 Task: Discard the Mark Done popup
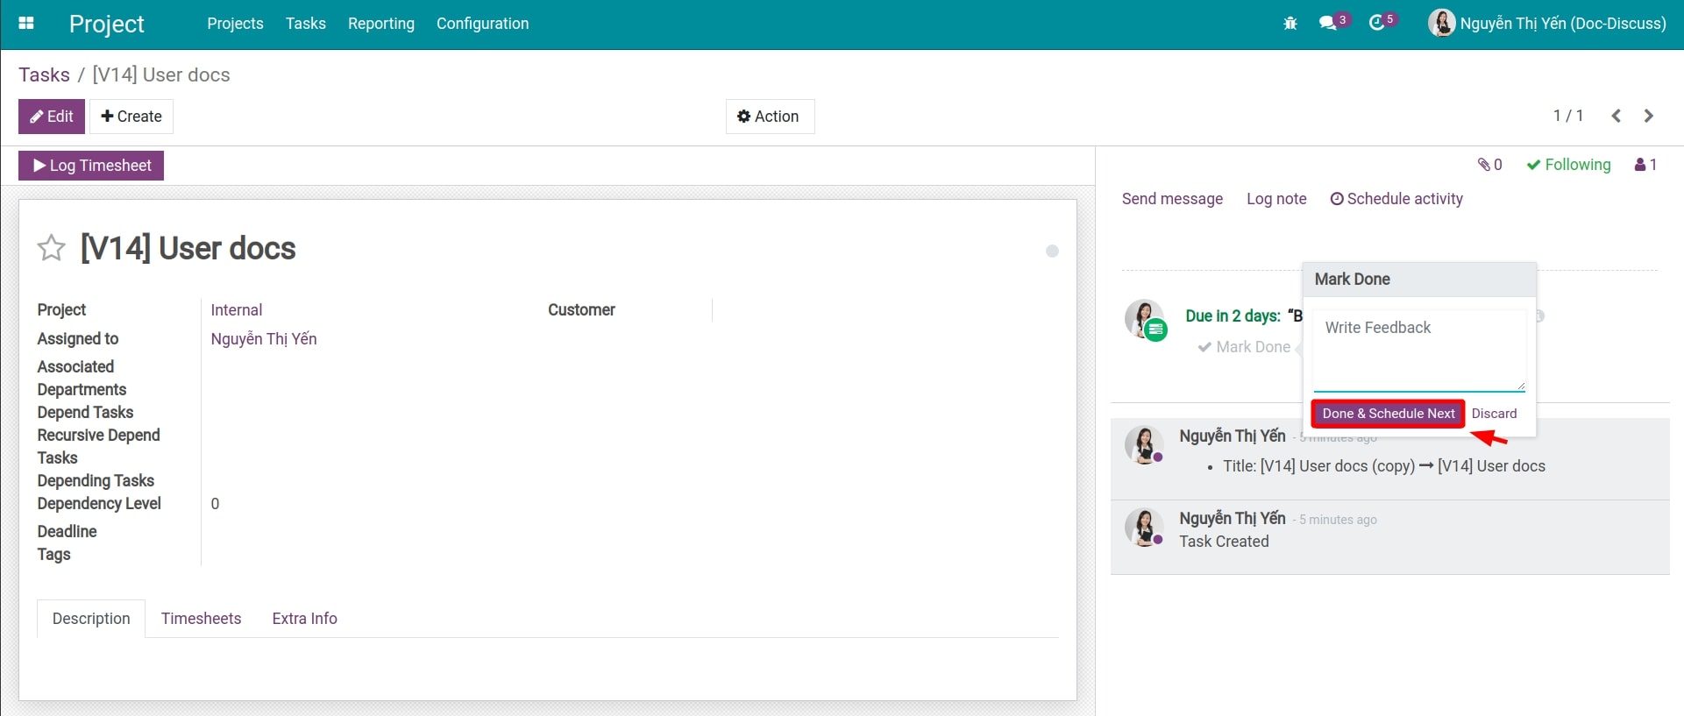point(1494,414)
